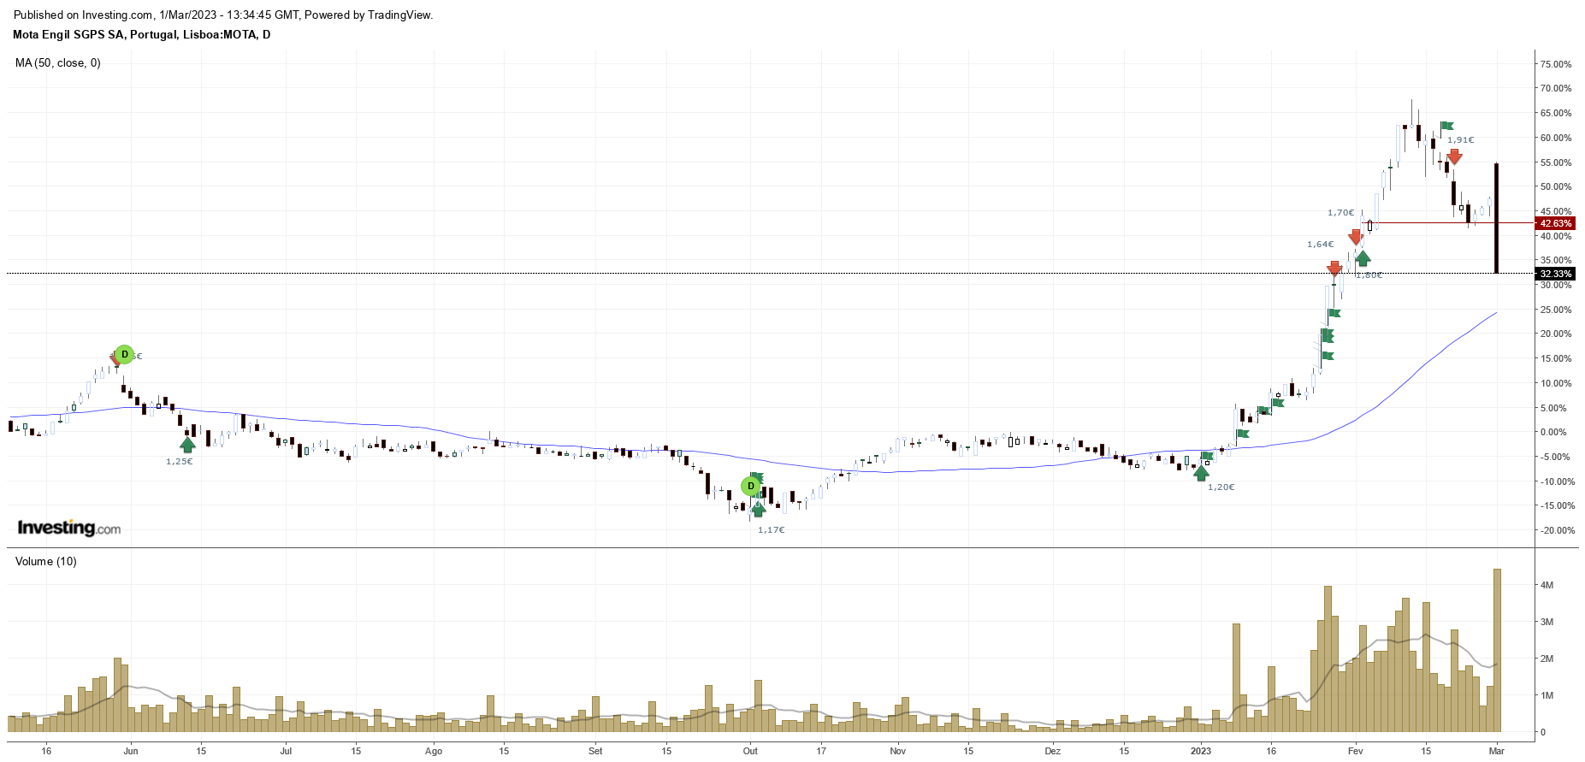Click the tallest volume bar above Mar

(1497, 650)
